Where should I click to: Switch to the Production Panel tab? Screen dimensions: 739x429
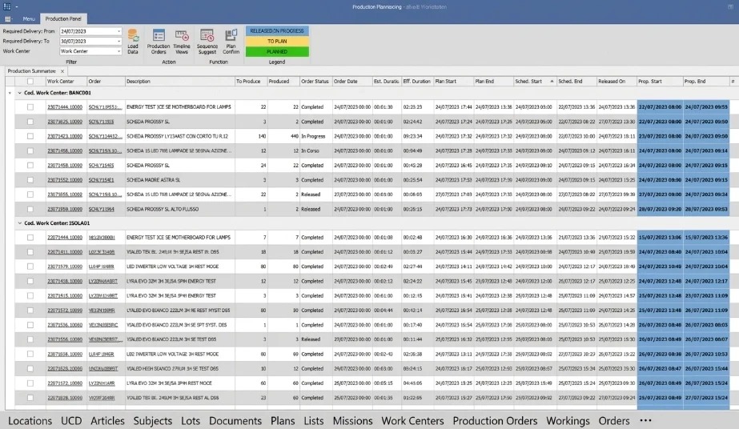(63, 19)
